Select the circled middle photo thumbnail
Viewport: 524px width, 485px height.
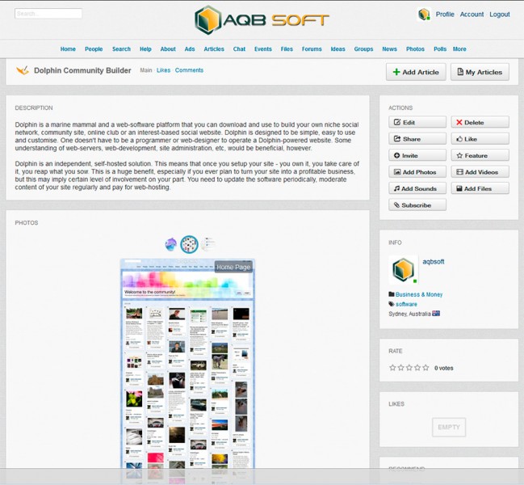[189, 244]
